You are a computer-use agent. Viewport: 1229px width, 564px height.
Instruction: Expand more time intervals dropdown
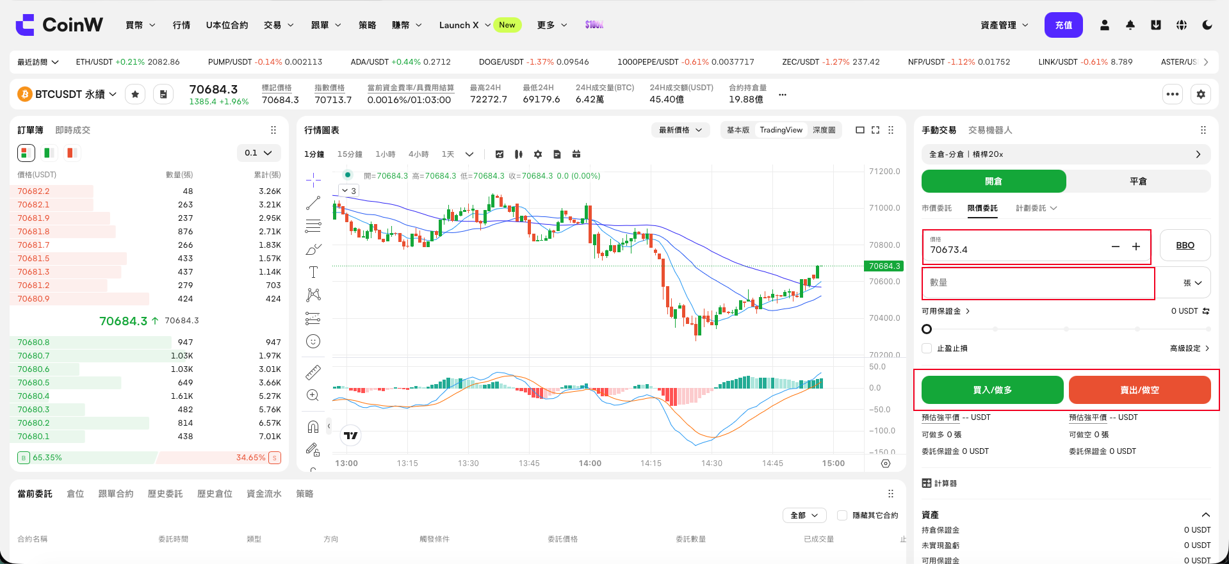tap(469, 154)
